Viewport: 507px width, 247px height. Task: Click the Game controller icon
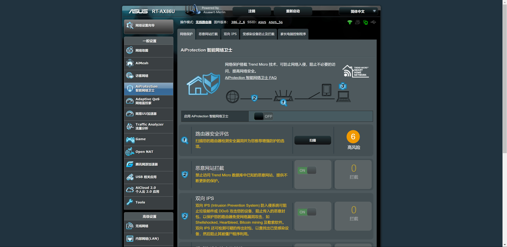[x=130, y=139]
